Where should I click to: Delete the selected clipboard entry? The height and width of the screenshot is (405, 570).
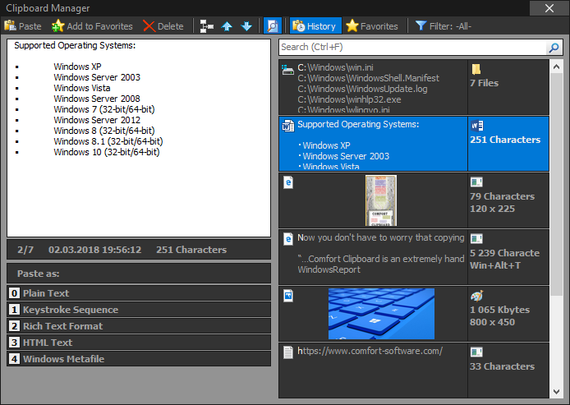click(163, 26)
